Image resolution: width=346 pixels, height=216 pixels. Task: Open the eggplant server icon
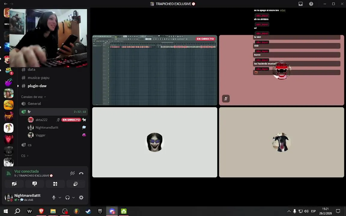9,82
